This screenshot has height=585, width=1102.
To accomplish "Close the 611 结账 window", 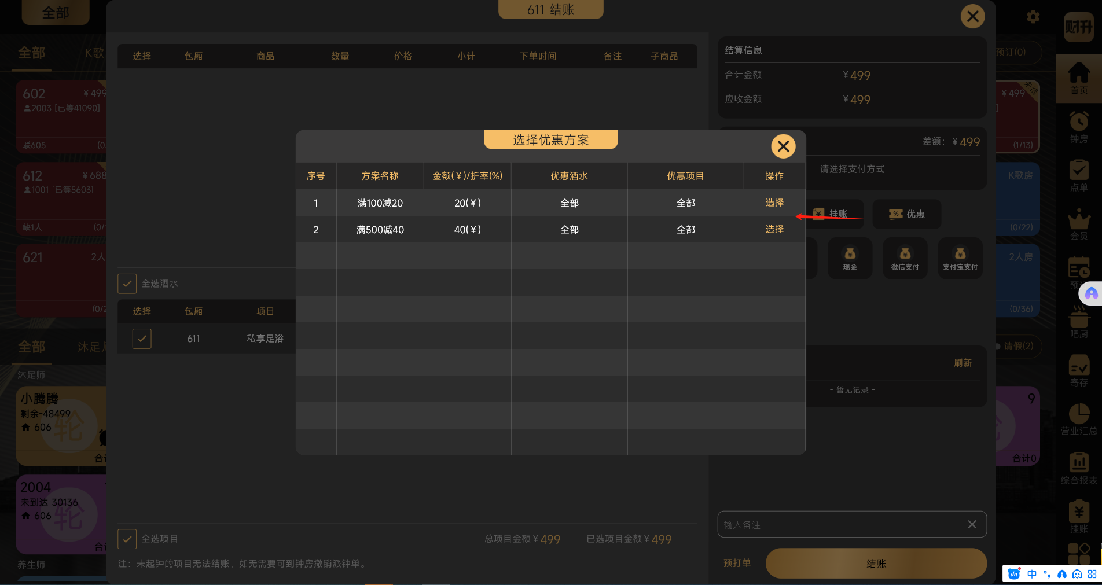I will click(x=972, y=16).
